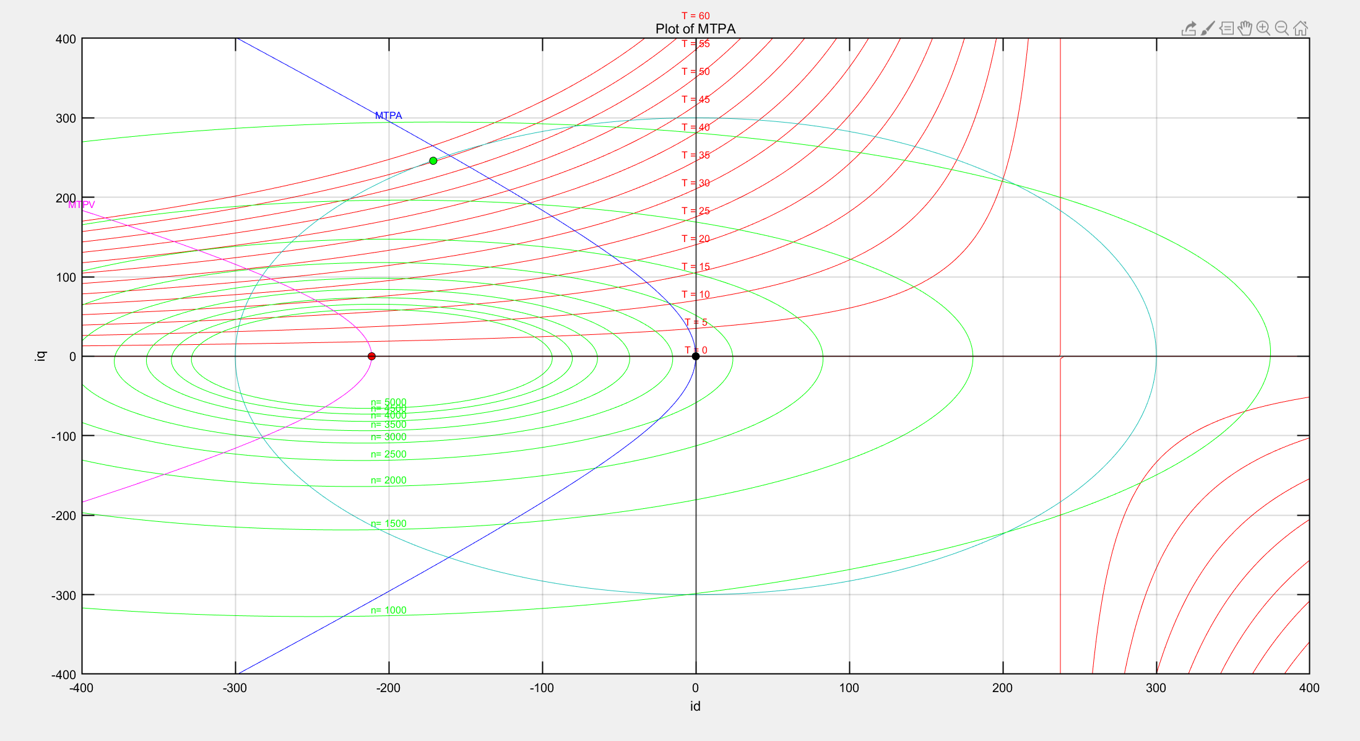1360x741 pixels.
Task: Click the y-axis tick label '300'
Action: [66, 118]
